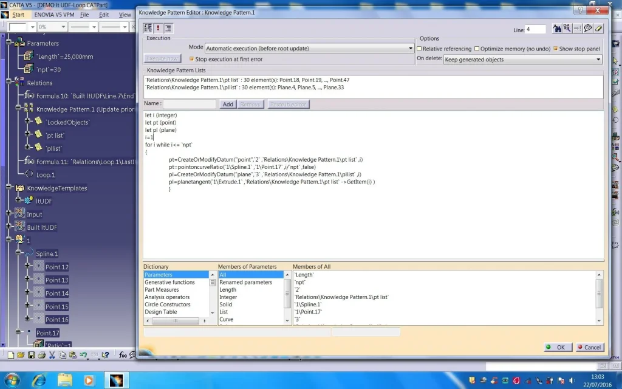Open Internet Explorer from the taskbar
Screen dimensions: 622x389
point(39,380)
